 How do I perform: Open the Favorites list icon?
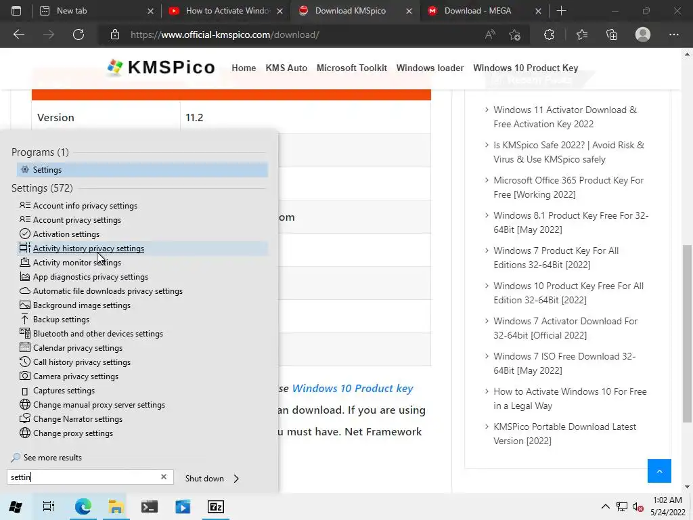[582, 35]
